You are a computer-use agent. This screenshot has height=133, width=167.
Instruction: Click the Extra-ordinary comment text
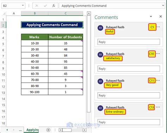click(x=115, y=111)
